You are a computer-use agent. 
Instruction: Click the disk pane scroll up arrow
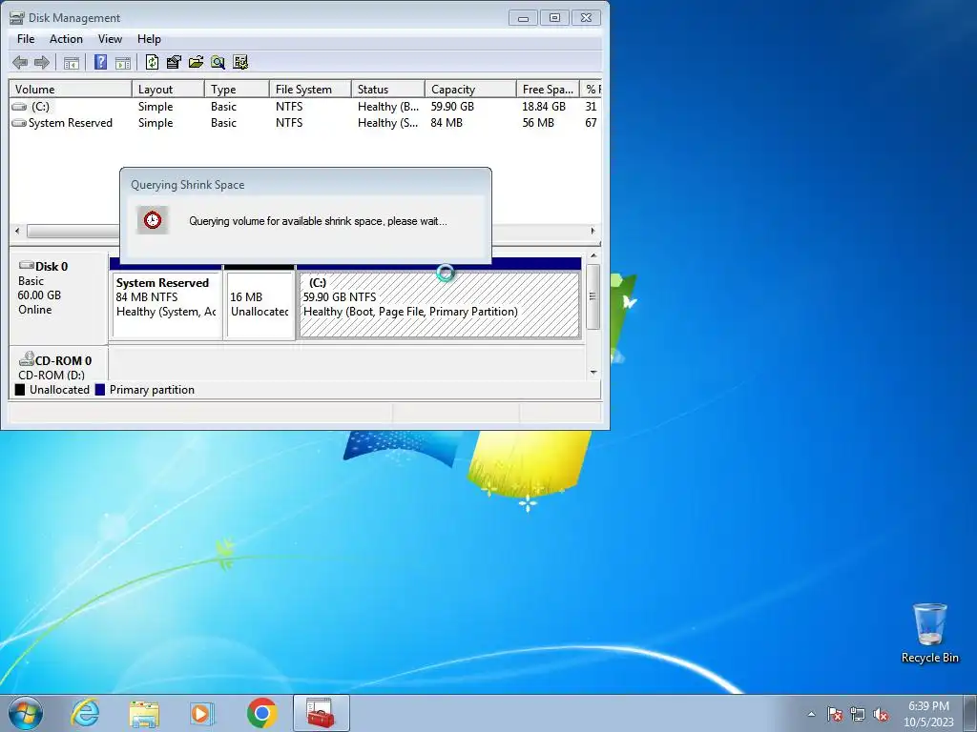(x=593, y=255)
